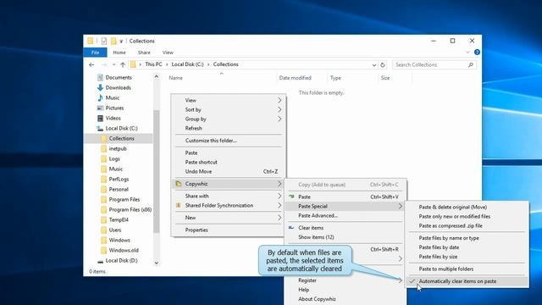542x305 pixels.
Task: Click the Windows.old folder icon
Action: (103, 251)
